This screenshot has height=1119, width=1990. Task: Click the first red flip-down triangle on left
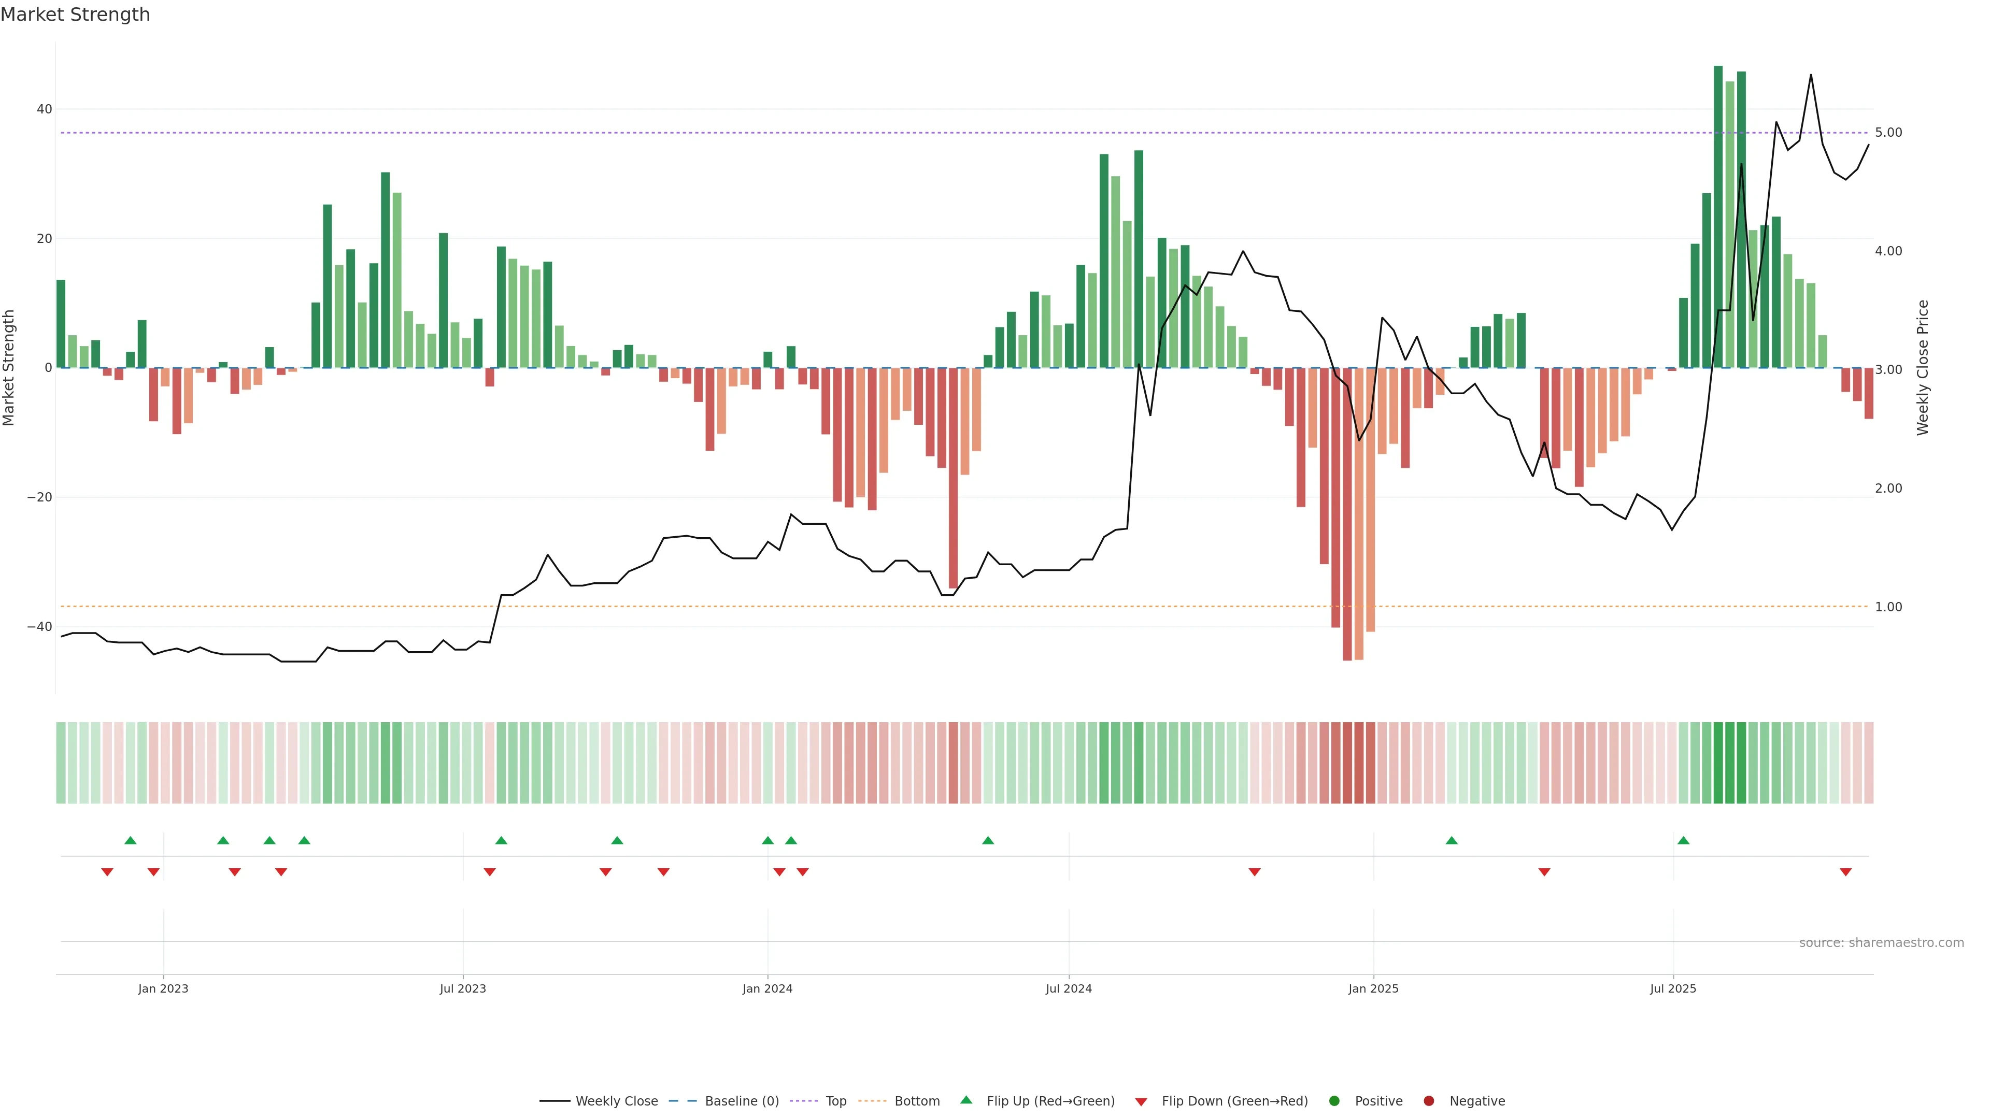(x=107, y=872)
